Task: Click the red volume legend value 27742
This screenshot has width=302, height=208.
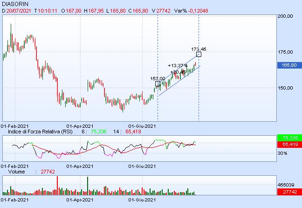Action: pyautogui.click(x=48, y=172)
